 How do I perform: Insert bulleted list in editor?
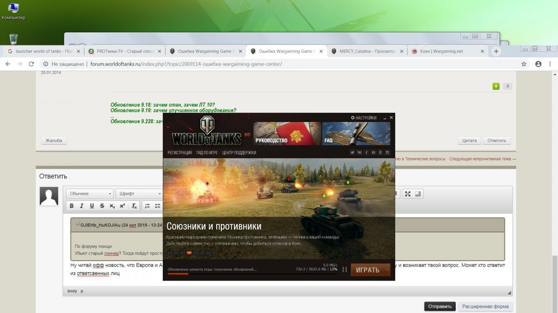(x=158, y=206)
